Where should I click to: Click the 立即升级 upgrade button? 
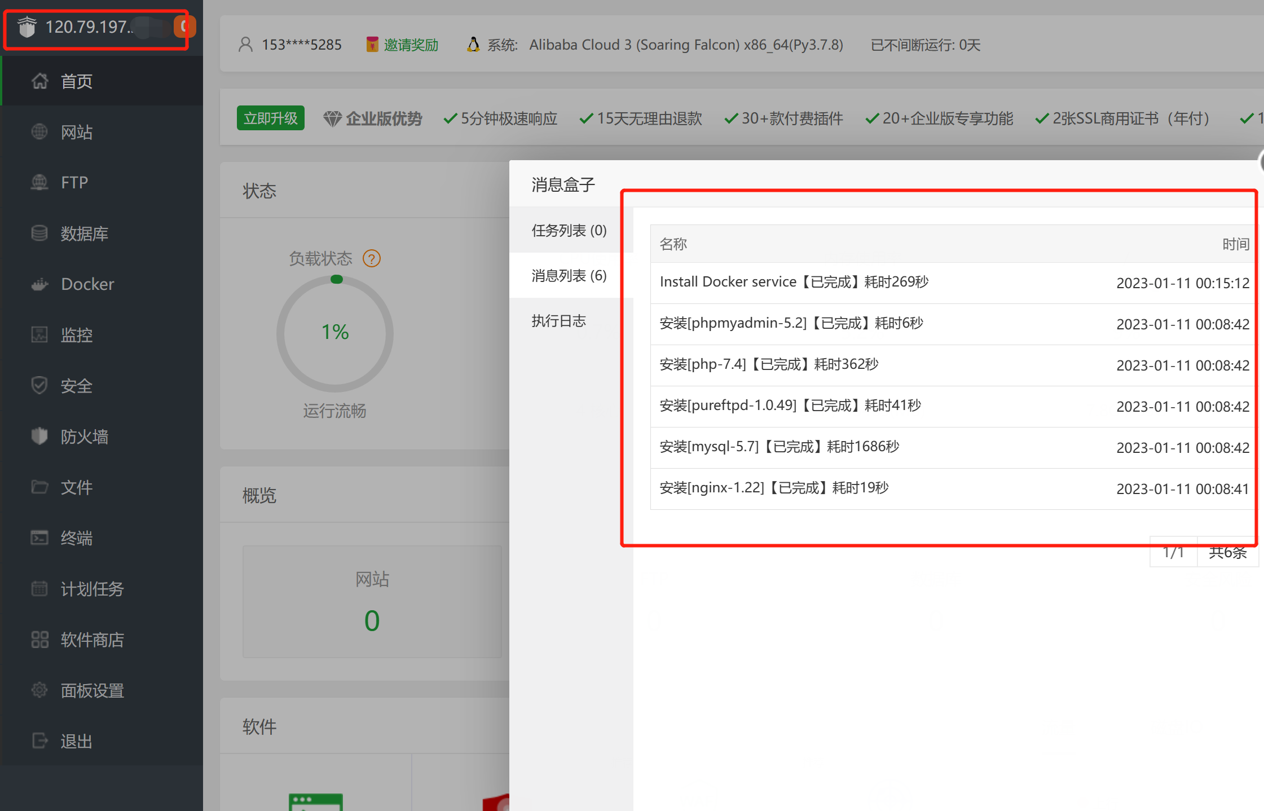pyautogui.click(x=271, y=118)
